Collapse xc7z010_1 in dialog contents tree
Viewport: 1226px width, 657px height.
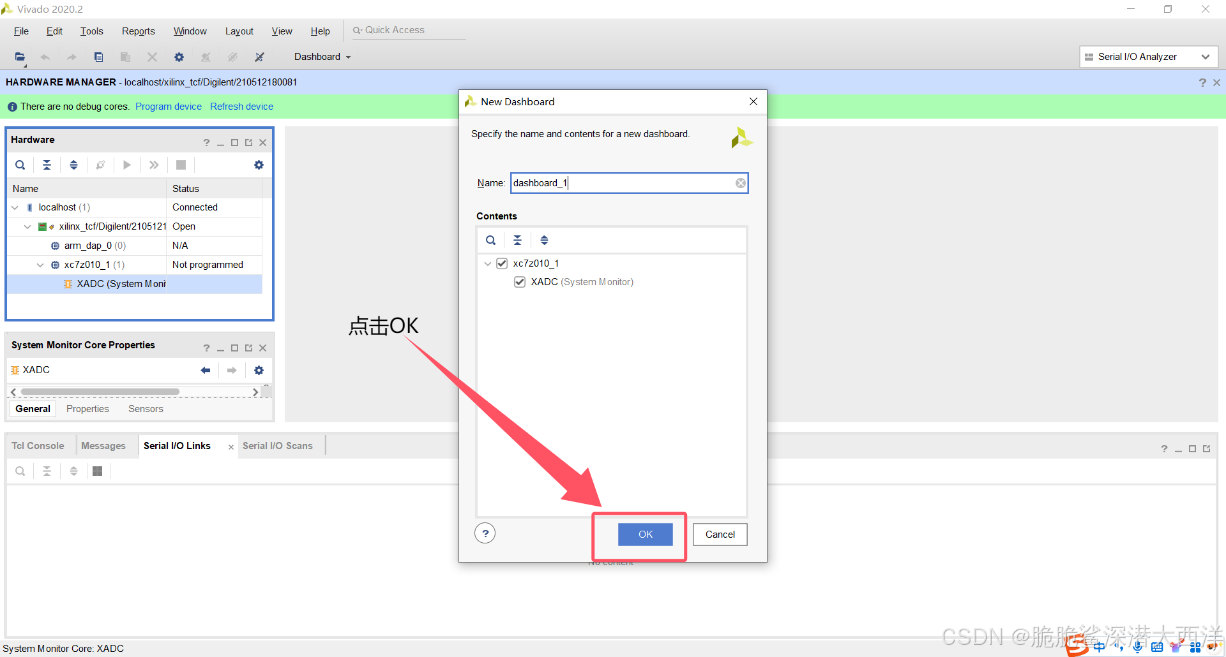(x=488, y=263)
